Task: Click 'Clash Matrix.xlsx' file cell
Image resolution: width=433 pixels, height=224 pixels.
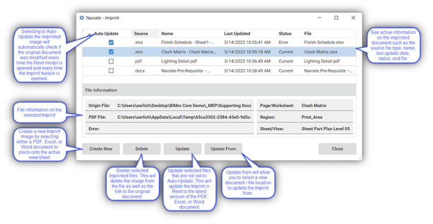Action: pos(320,52)
